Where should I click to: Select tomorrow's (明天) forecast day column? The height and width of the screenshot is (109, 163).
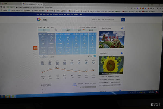tap(51, 44)
